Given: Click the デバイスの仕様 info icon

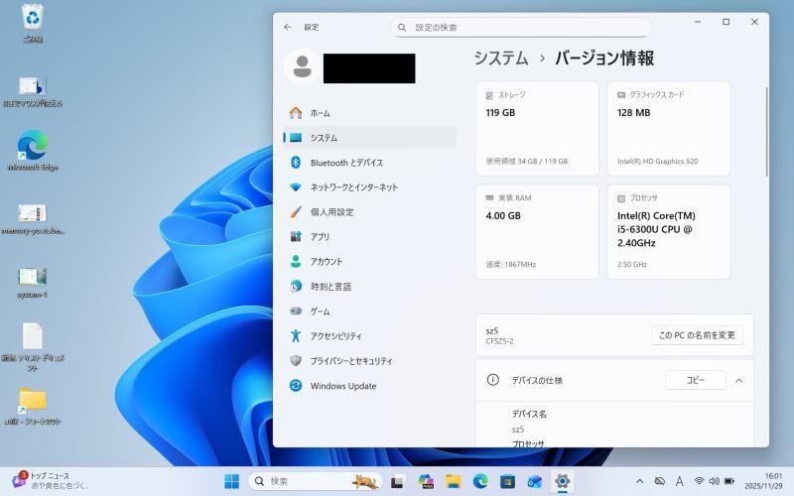Looking at the screenshot, I should tap(492, 380).
